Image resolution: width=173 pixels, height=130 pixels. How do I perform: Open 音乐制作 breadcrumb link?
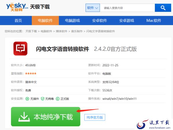click(x=77, y=31)
